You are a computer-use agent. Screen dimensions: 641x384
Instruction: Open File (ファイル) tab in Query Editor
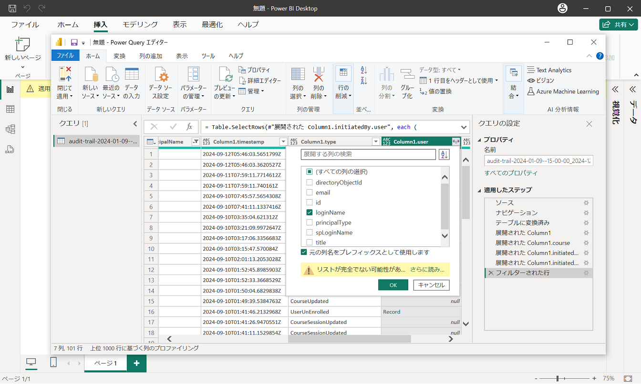click(65, 56)
